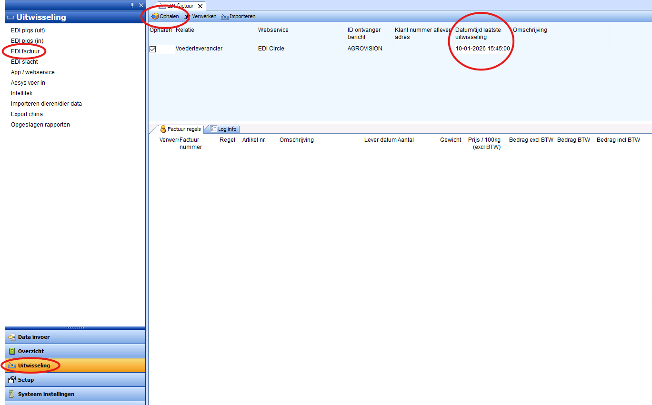This screenshot has width=652, height=405.
Task: Click the Log info tab icon
Action: [x=213, y=129]
